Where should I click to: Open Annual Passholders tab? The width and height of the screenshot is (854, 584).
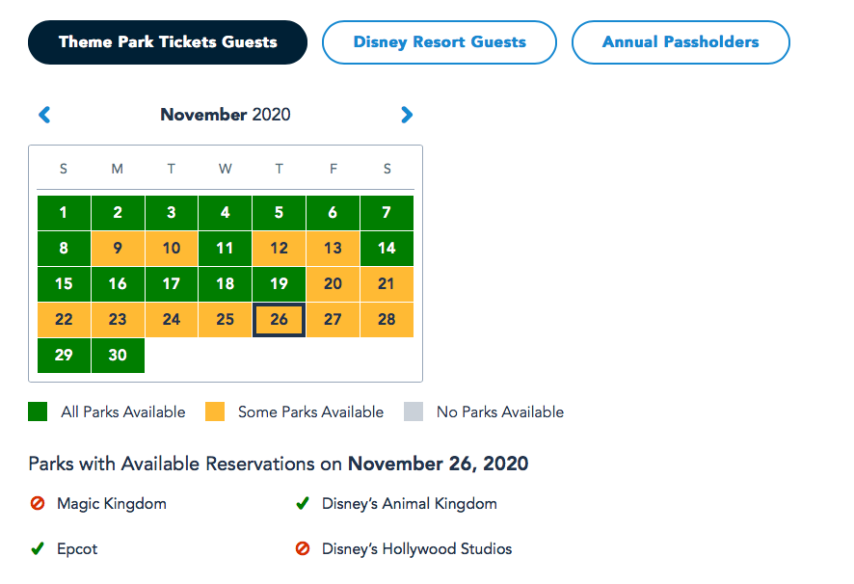coord(681,42)
